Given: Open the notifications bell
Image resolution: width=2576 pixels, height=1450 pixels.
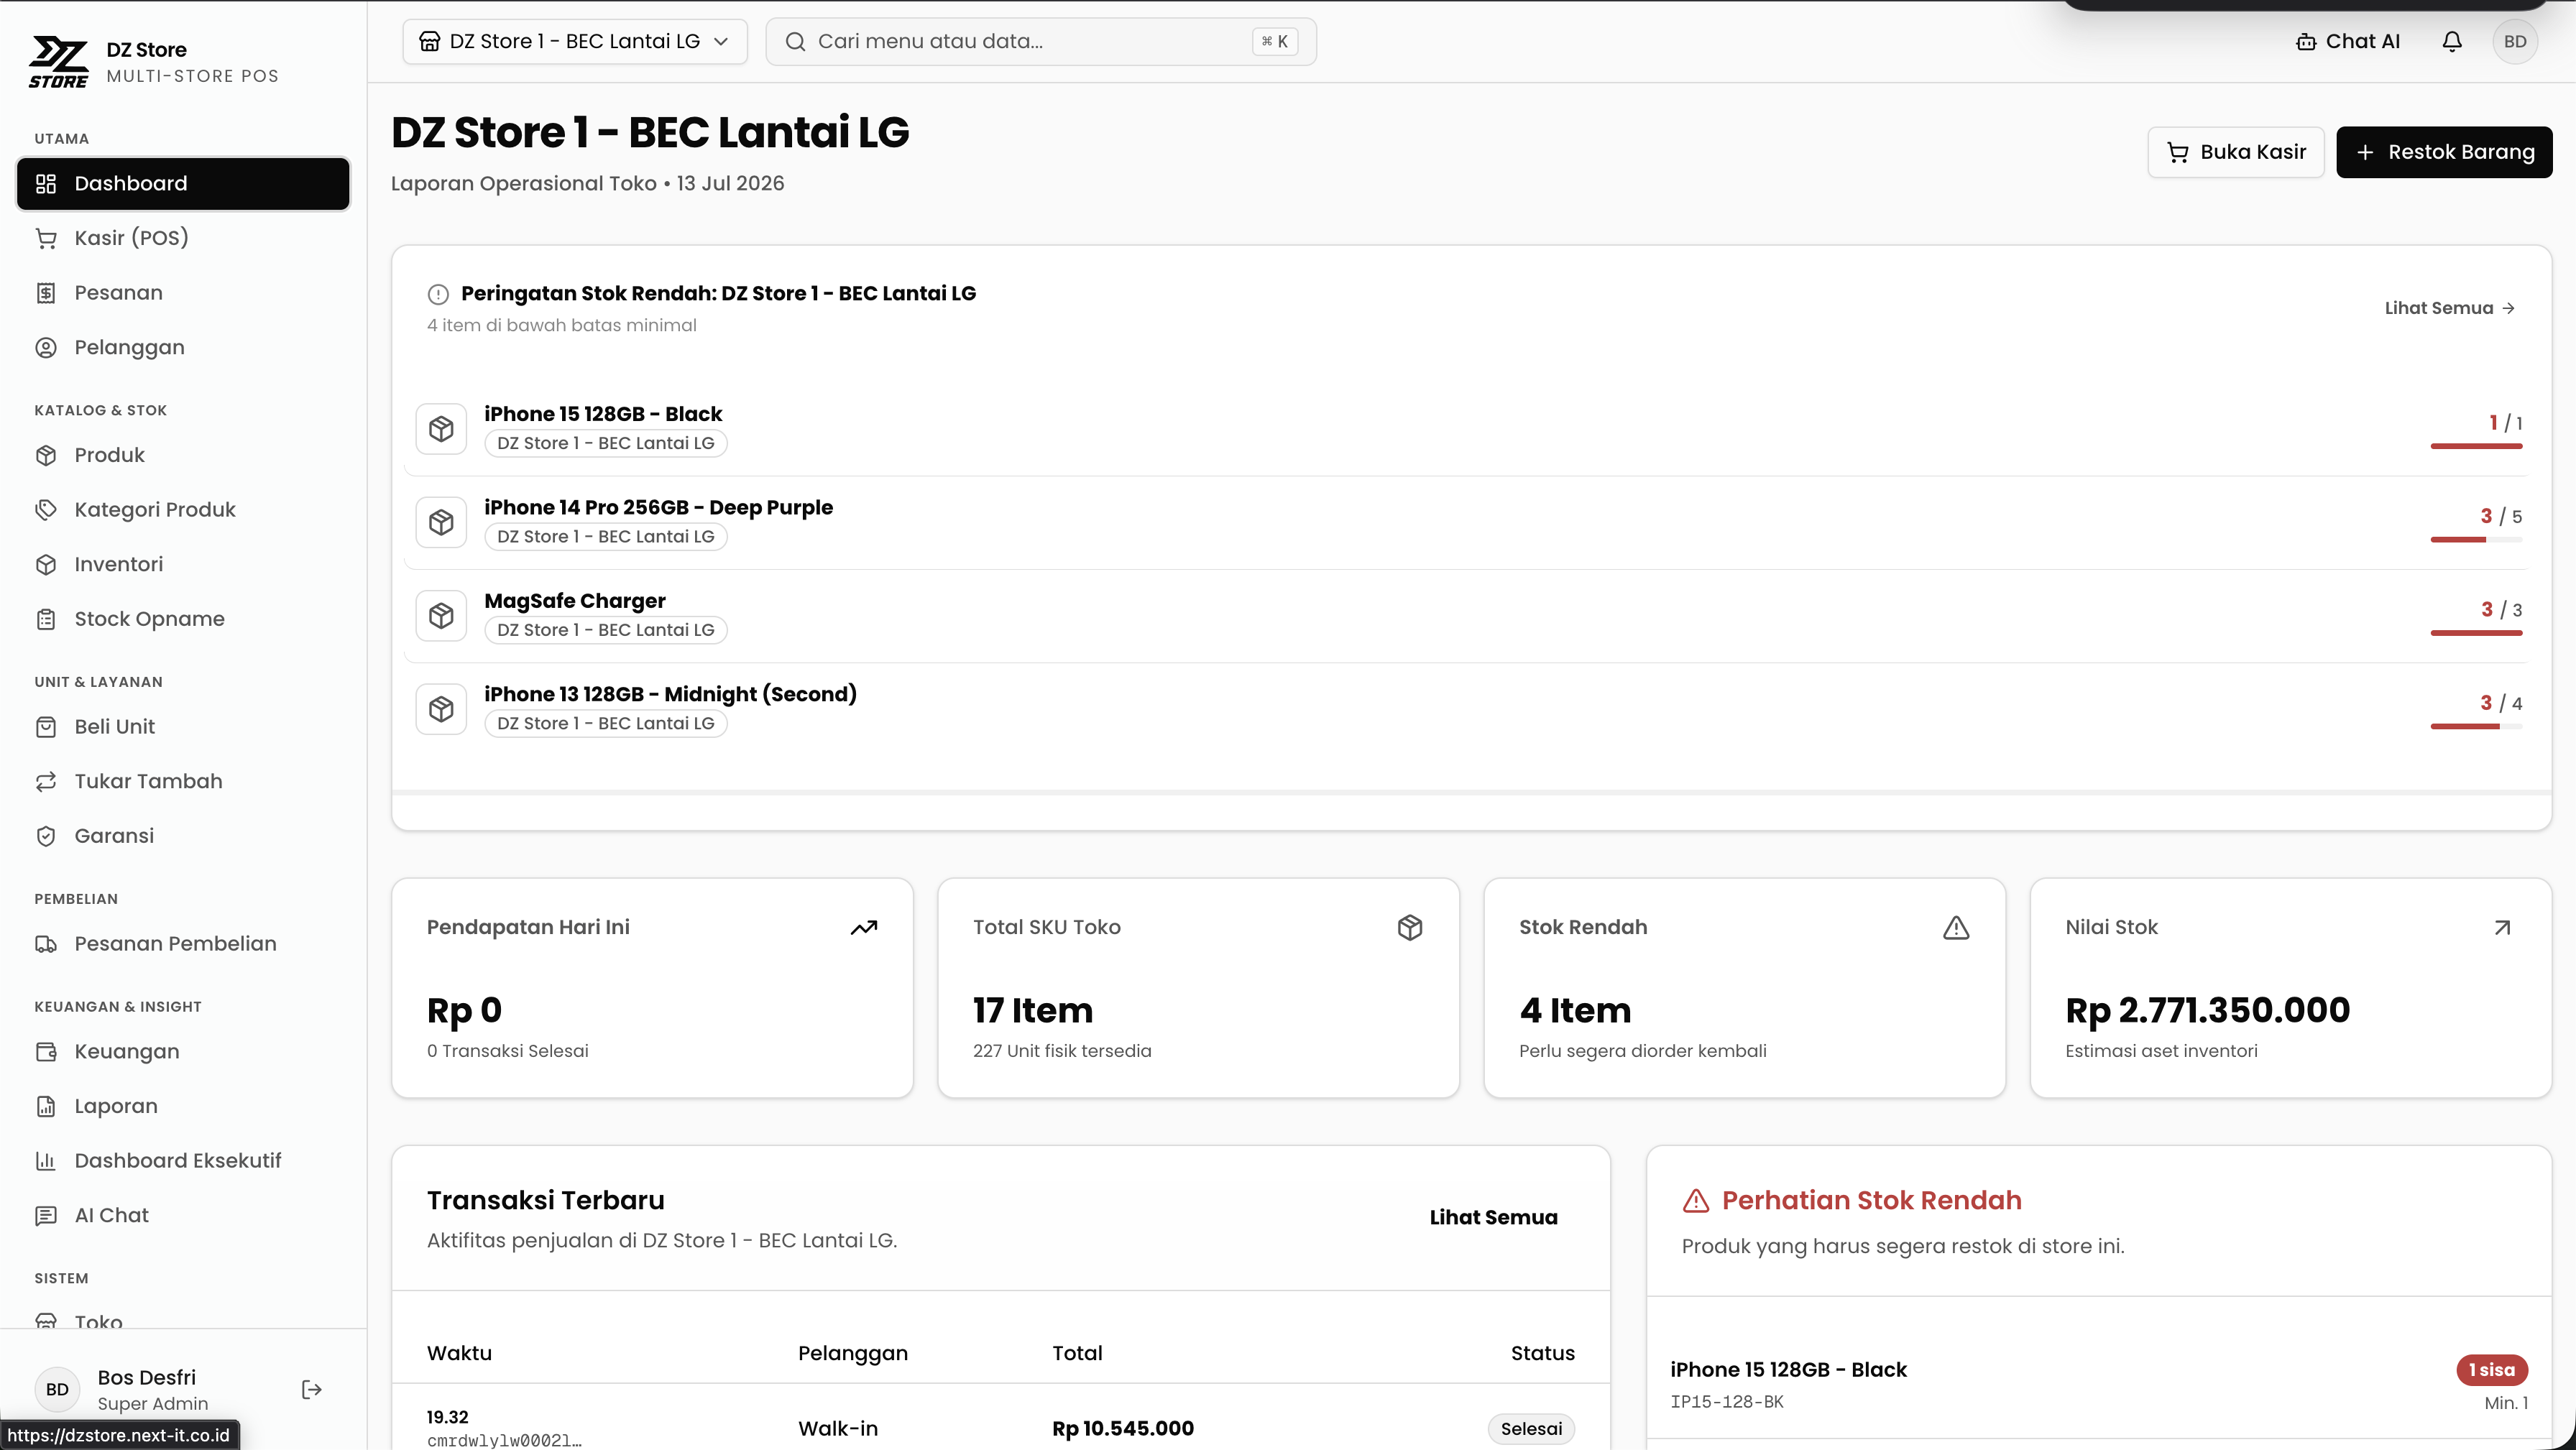Looking at the screenshot, I should [2452, 41].
